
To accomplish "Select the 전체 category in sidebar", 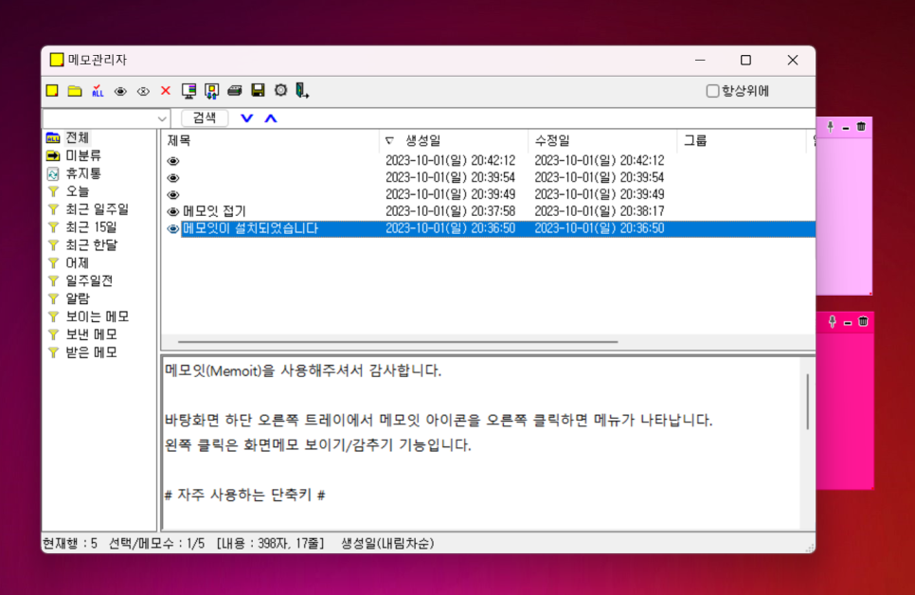I will 77,137.
